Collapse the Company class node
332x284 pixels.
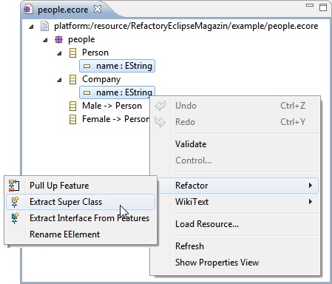(x=59, y=80)
